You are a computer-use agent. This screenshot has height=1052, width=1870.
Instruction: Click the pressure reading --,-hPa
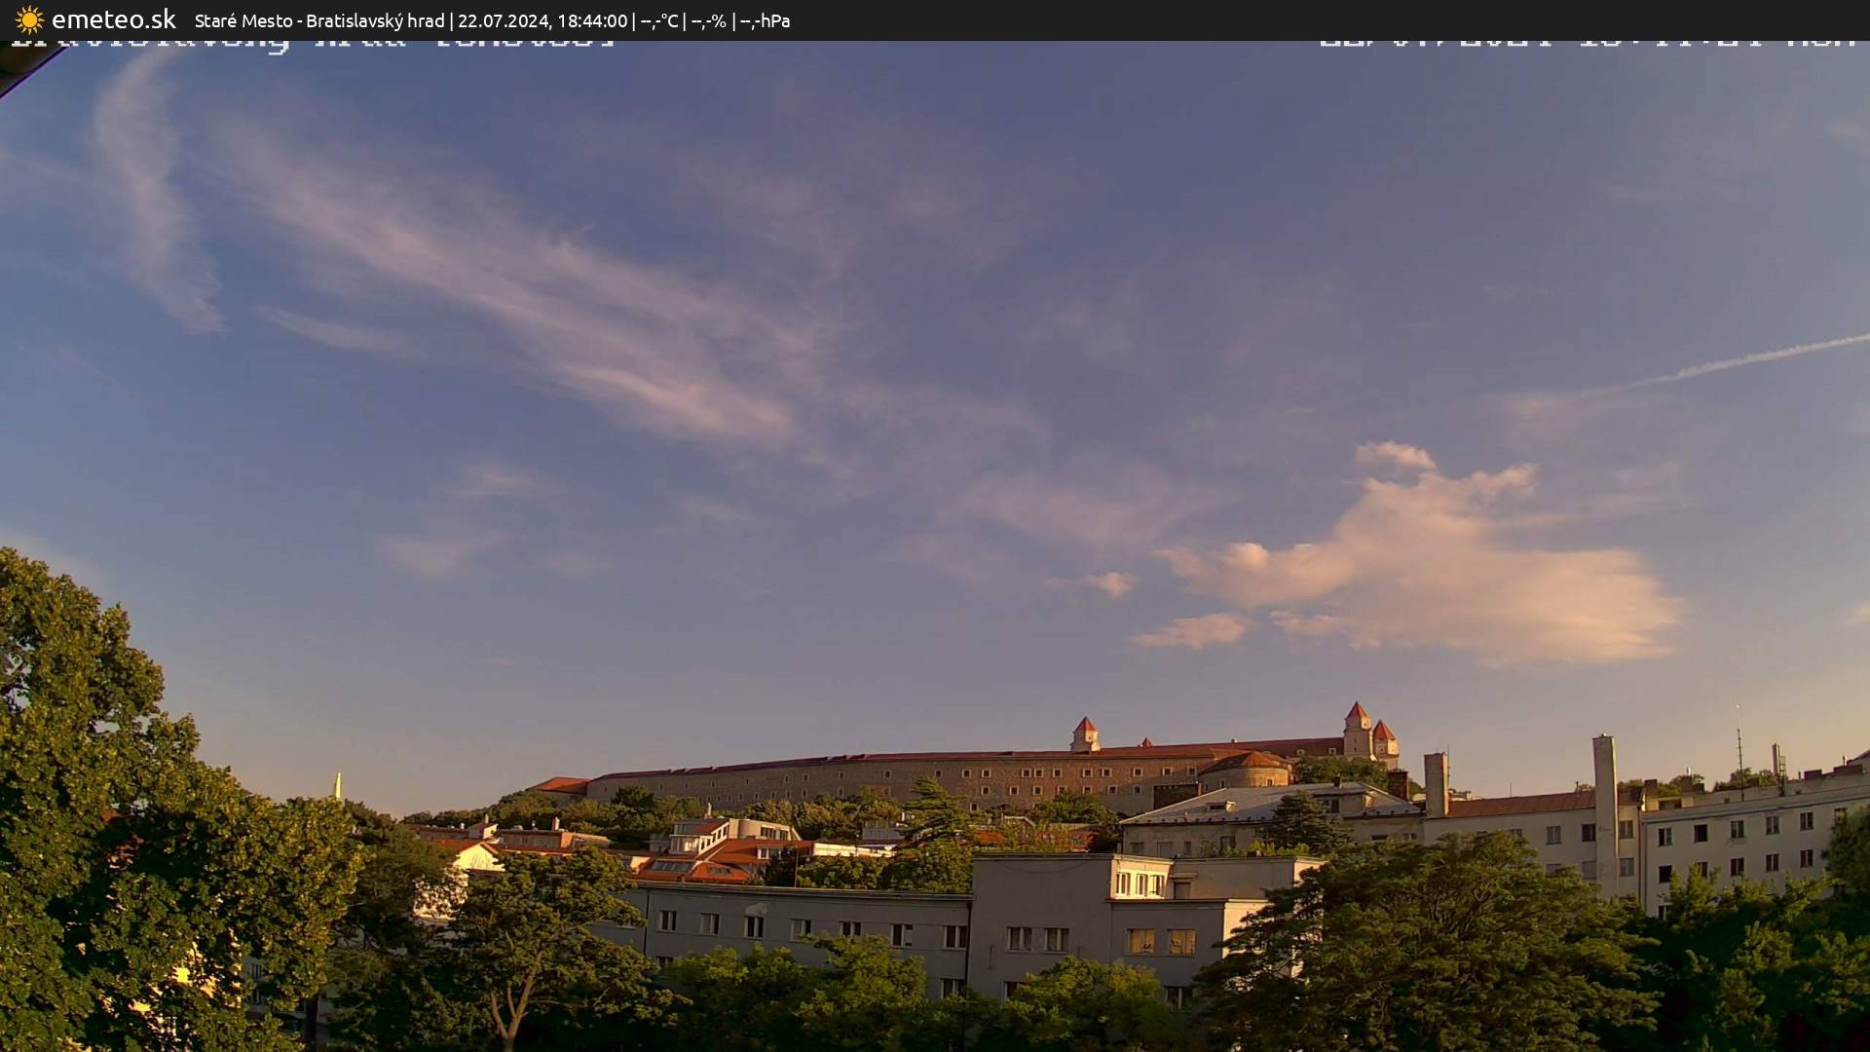click(x=768, y=19)
